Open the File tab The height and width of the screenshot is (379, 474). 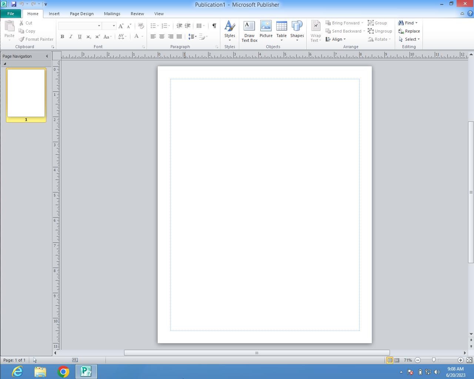tap(11, 14)
